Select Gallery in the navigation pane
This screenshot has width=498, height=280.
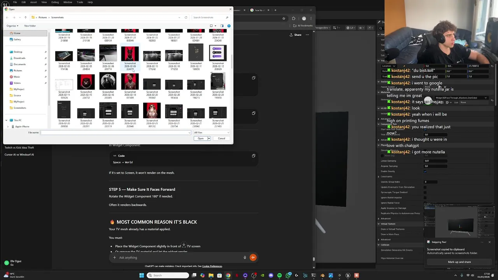[17, 39]
